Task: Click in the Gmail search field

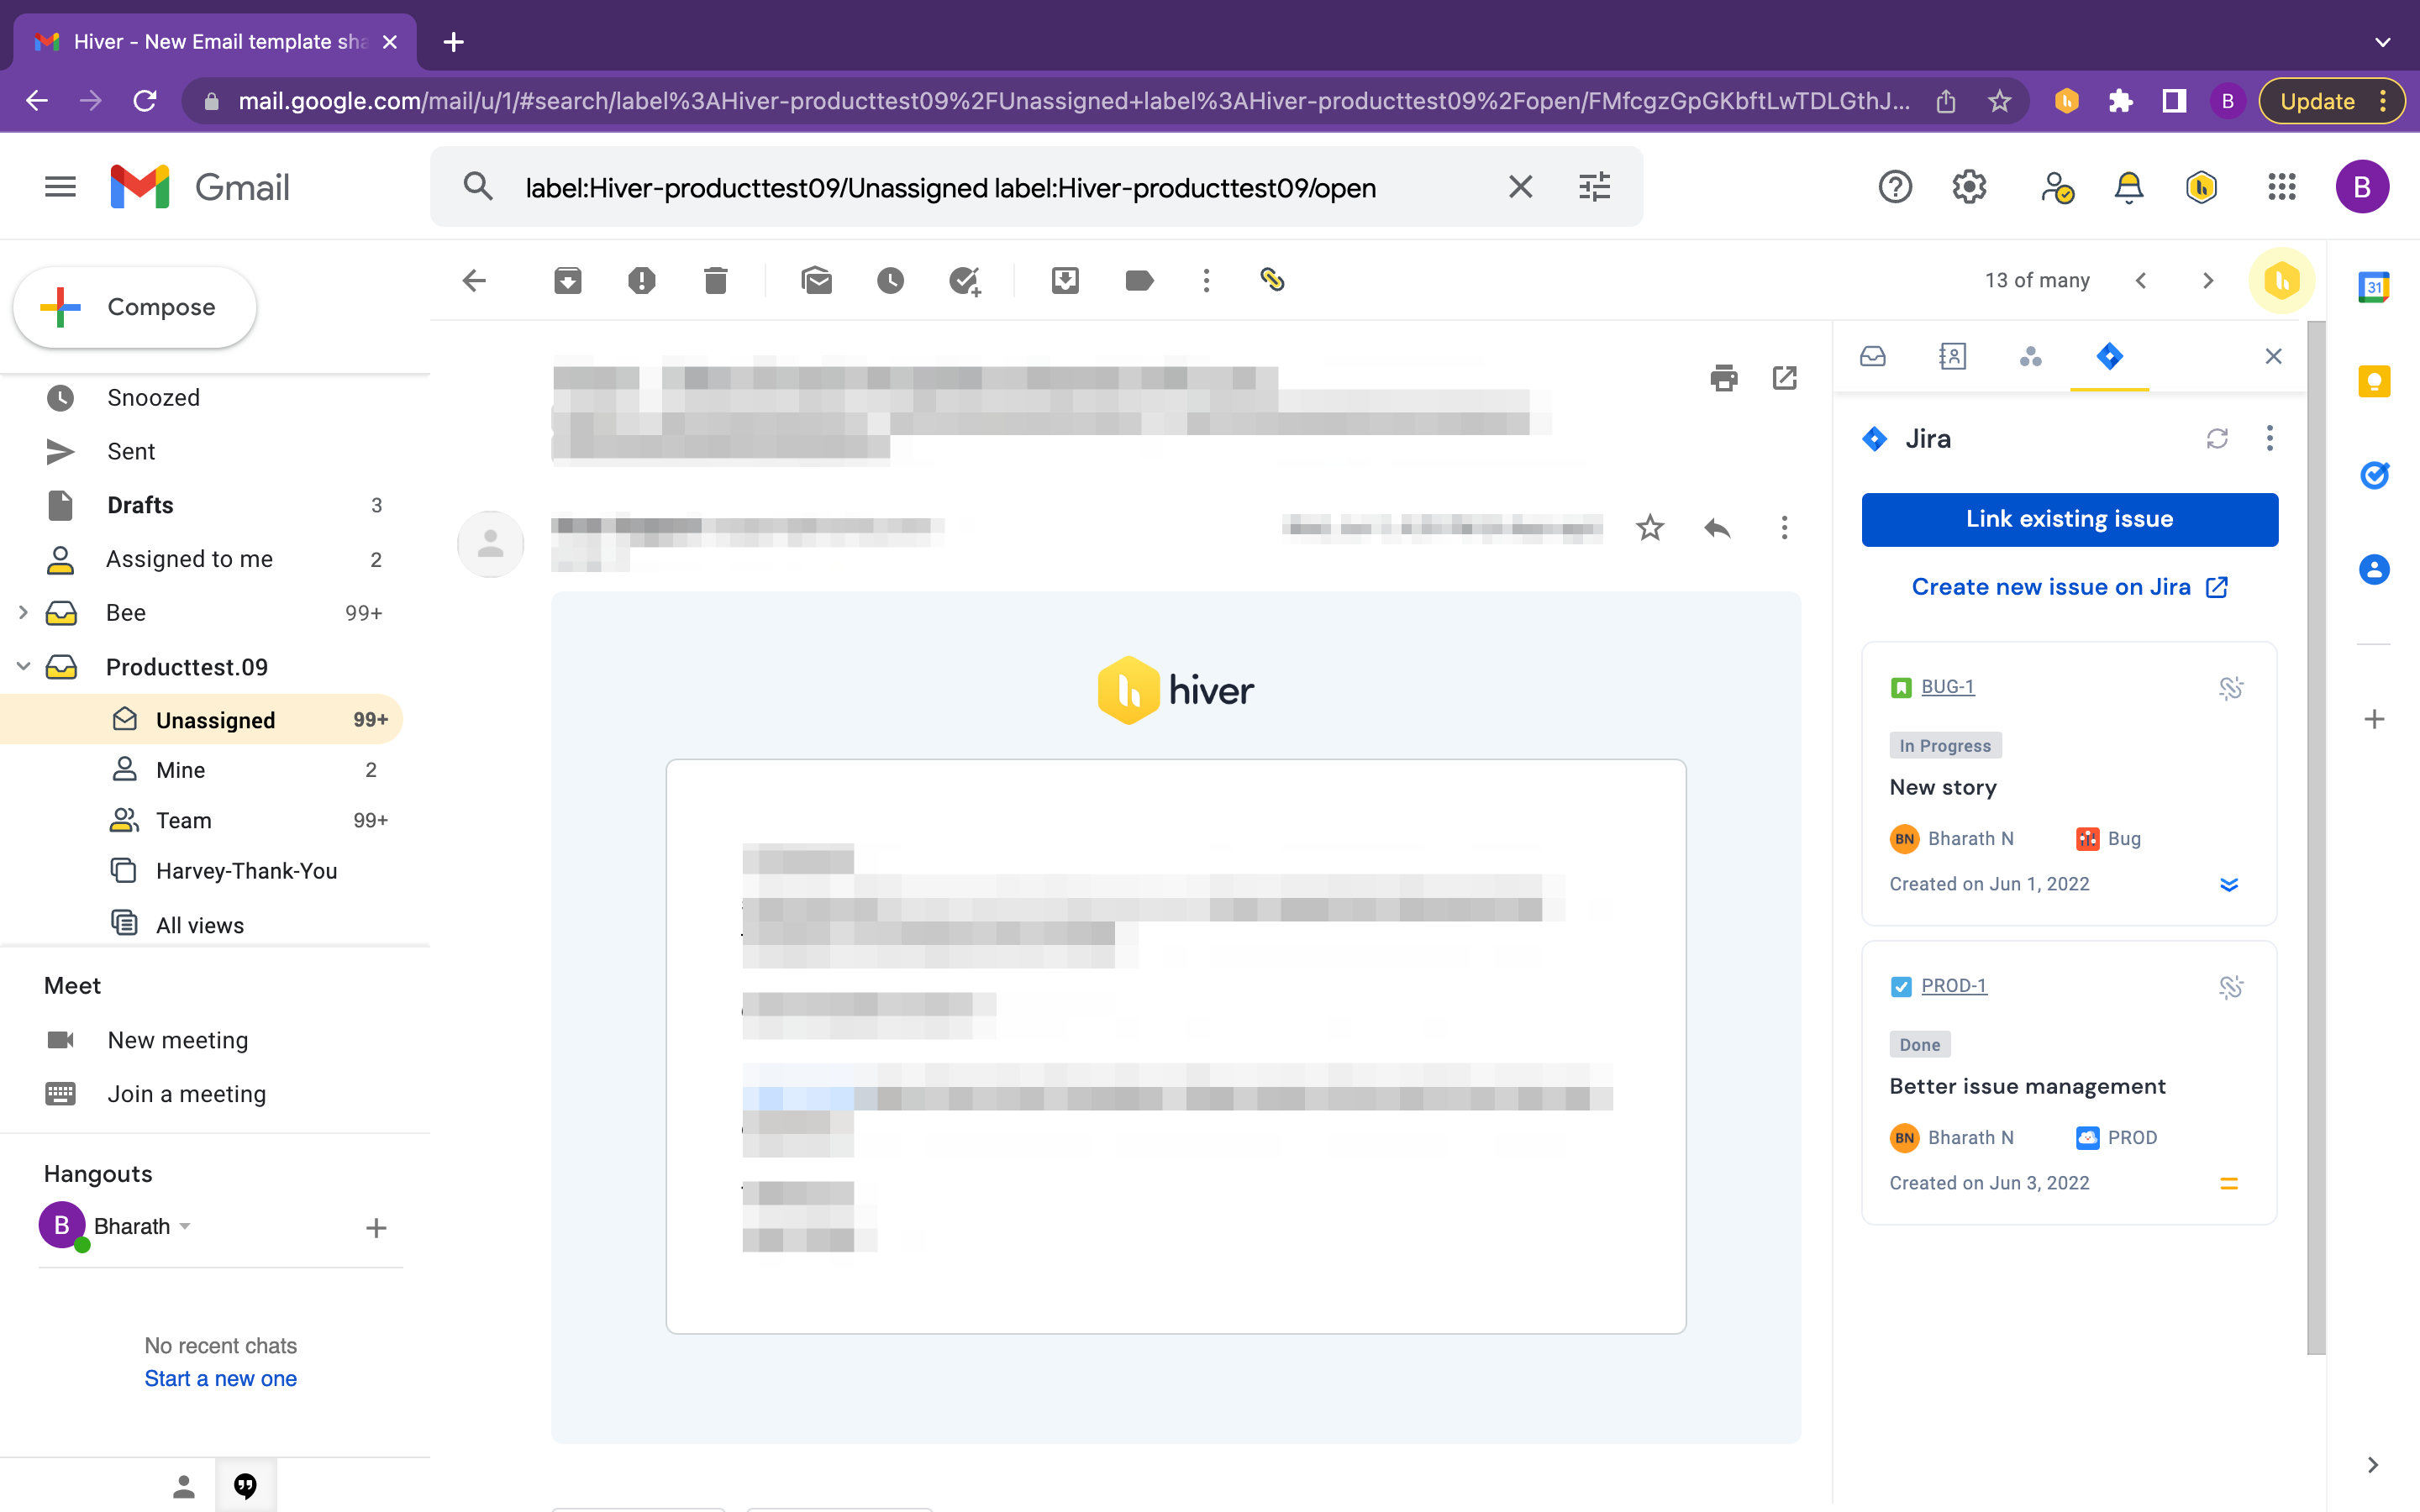Action: [x=1000, y=187]
